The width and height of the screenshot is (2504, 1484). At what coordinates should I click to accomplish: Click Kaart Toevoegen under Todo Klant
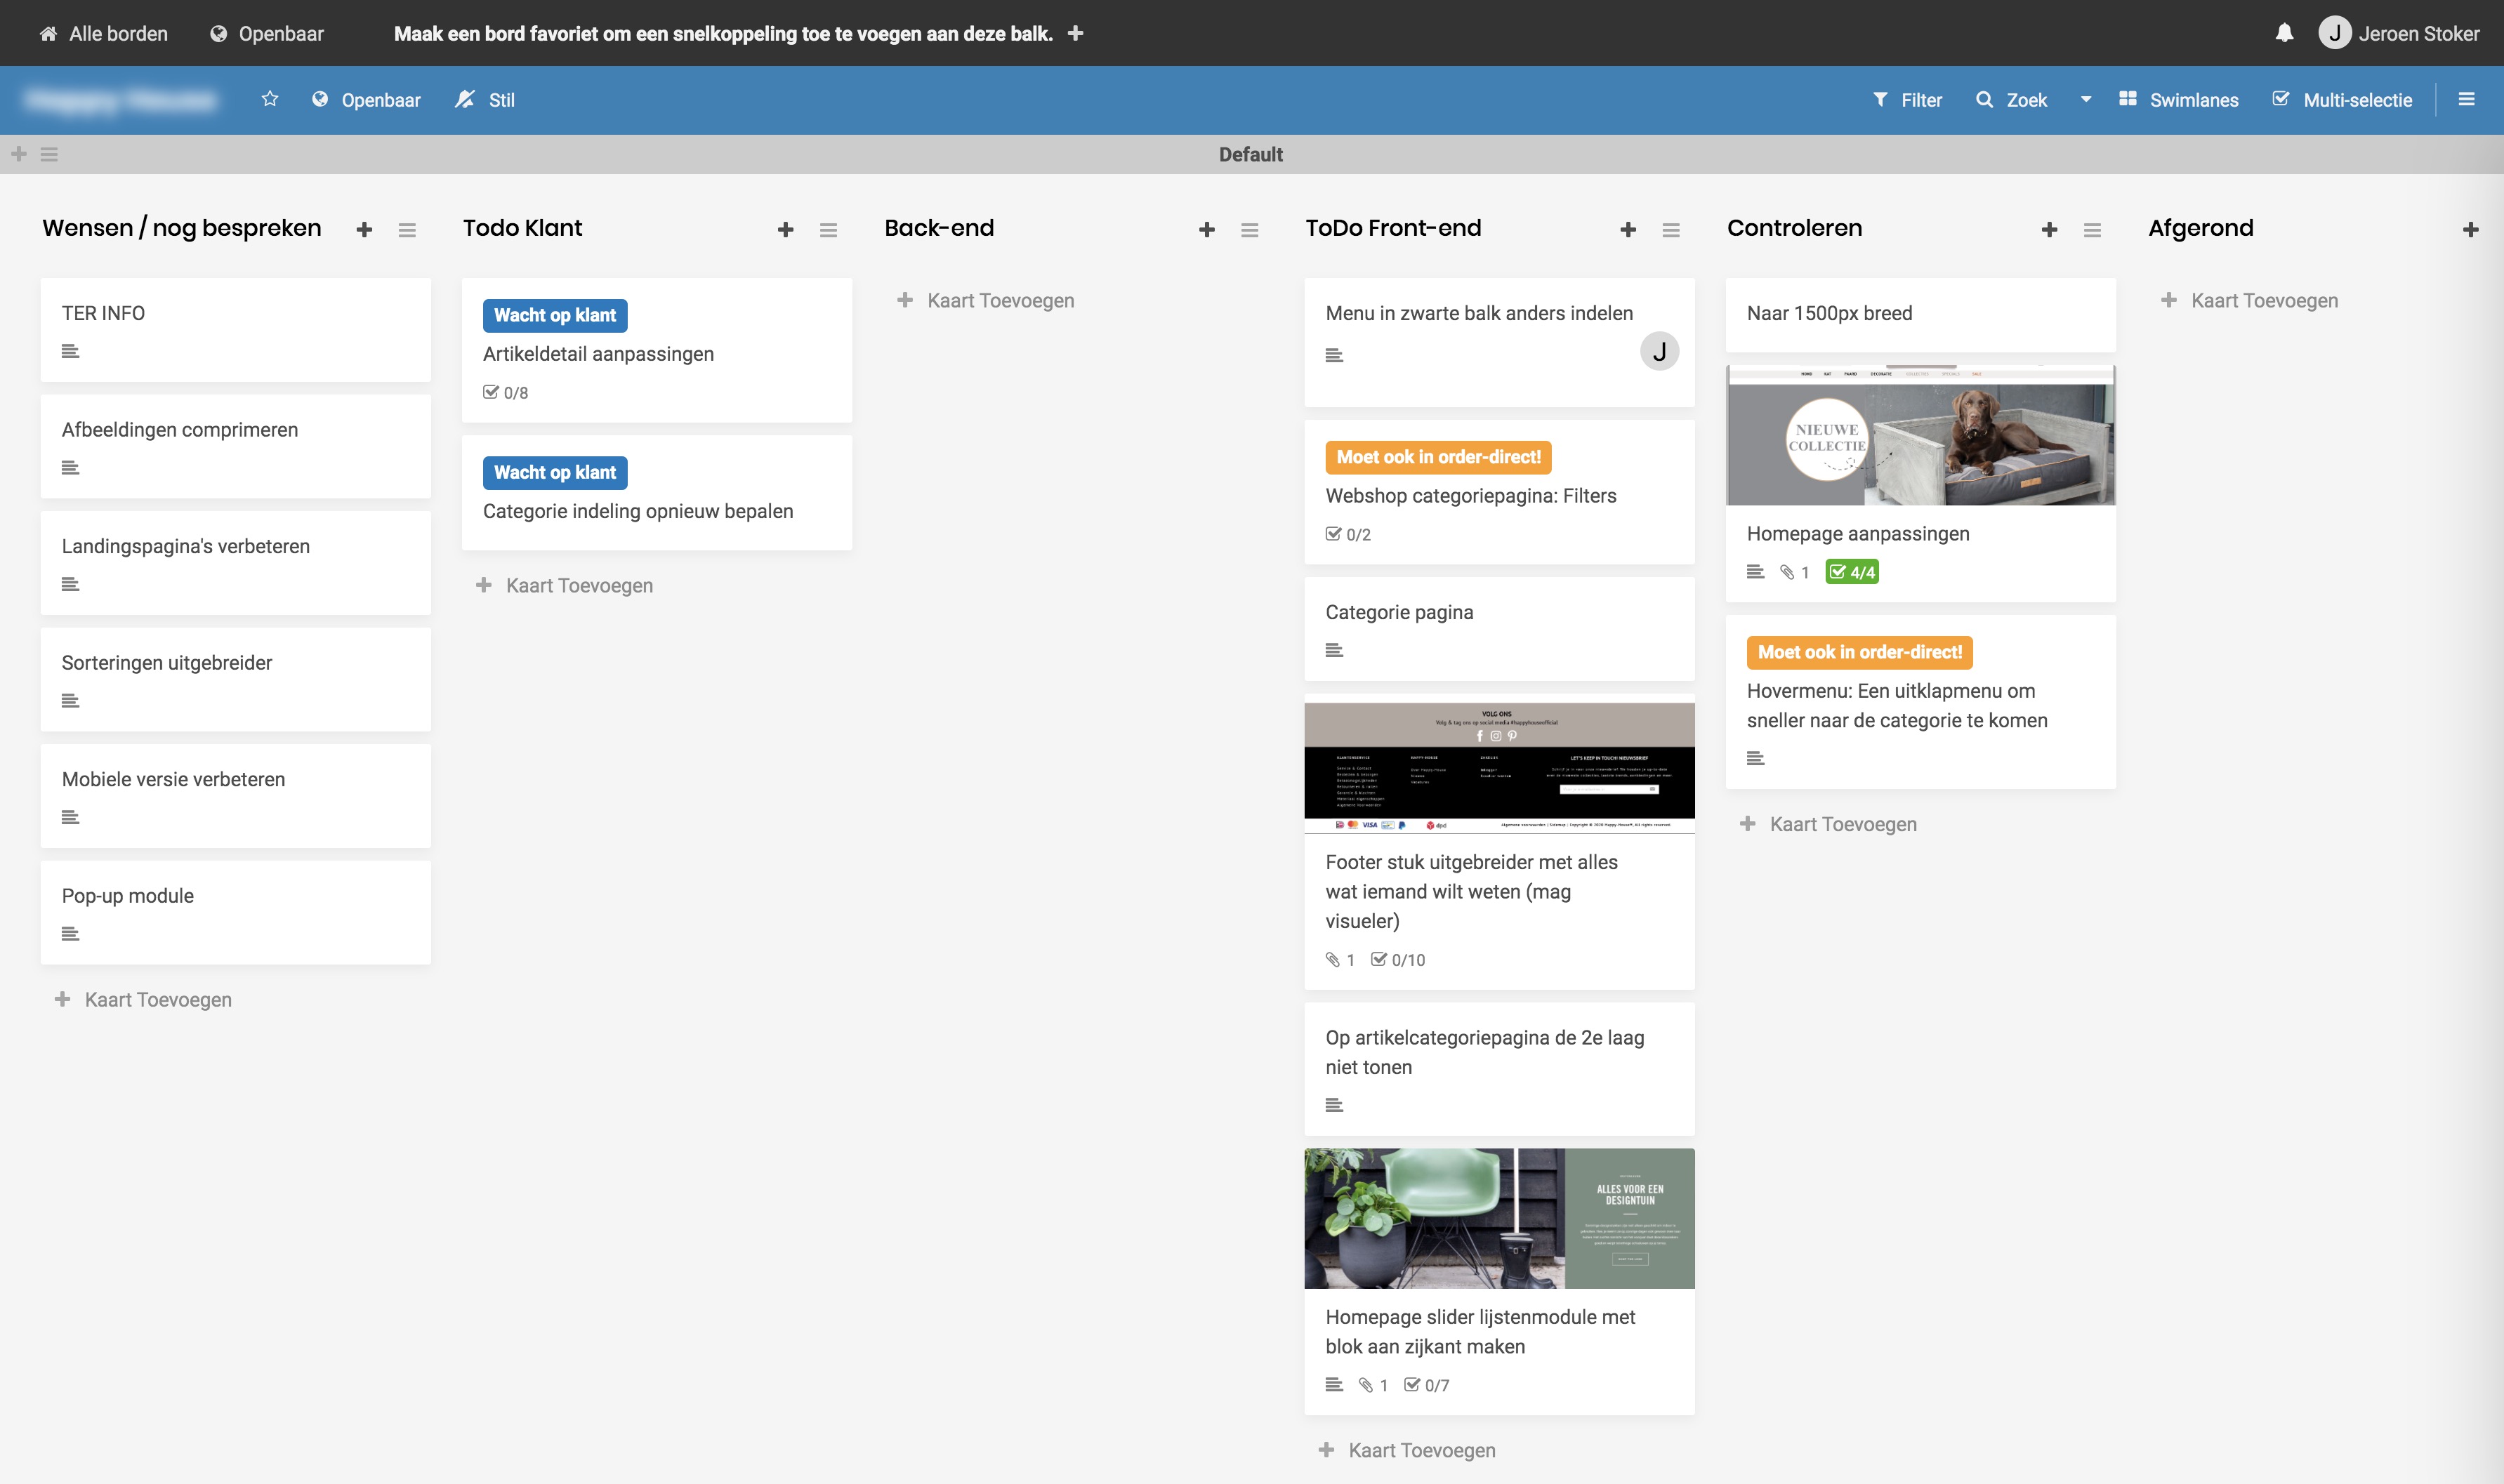tap(565, 585)
